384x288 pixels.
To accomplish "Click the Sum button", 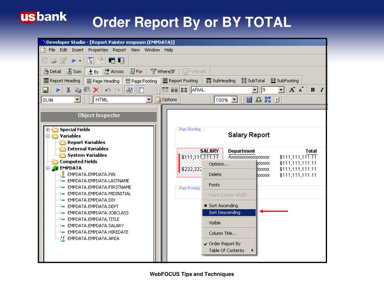I will tap(74, 71).
